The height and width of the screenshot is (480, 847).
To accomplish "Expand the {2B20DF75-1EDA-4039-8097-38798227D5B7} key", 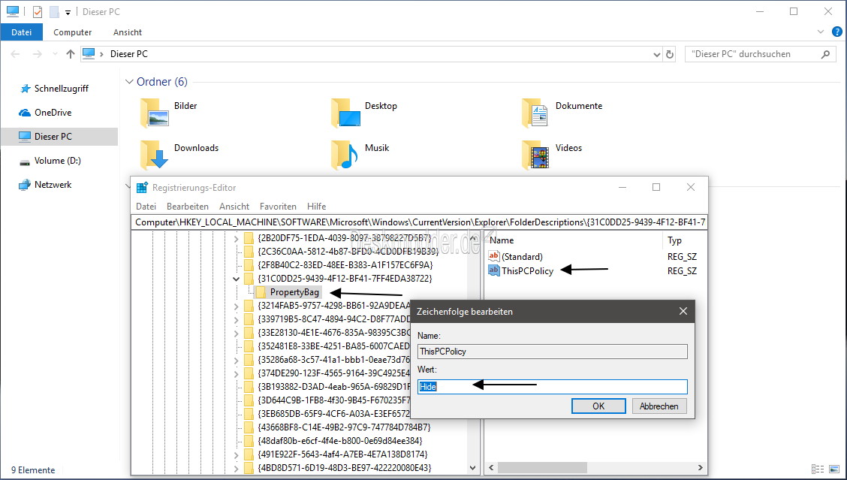I will point(236,238).
